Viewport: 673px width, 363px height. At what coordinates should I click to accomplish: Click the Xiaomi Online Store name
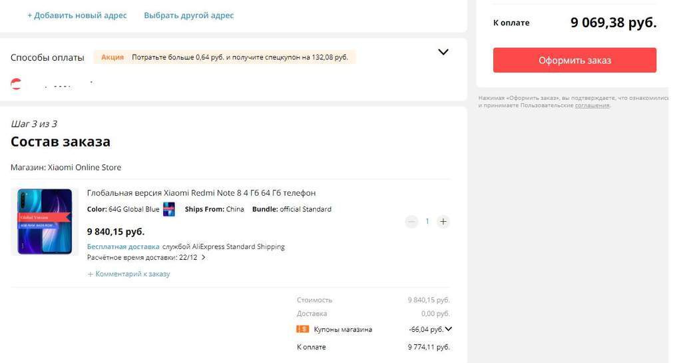coord(85,167)
